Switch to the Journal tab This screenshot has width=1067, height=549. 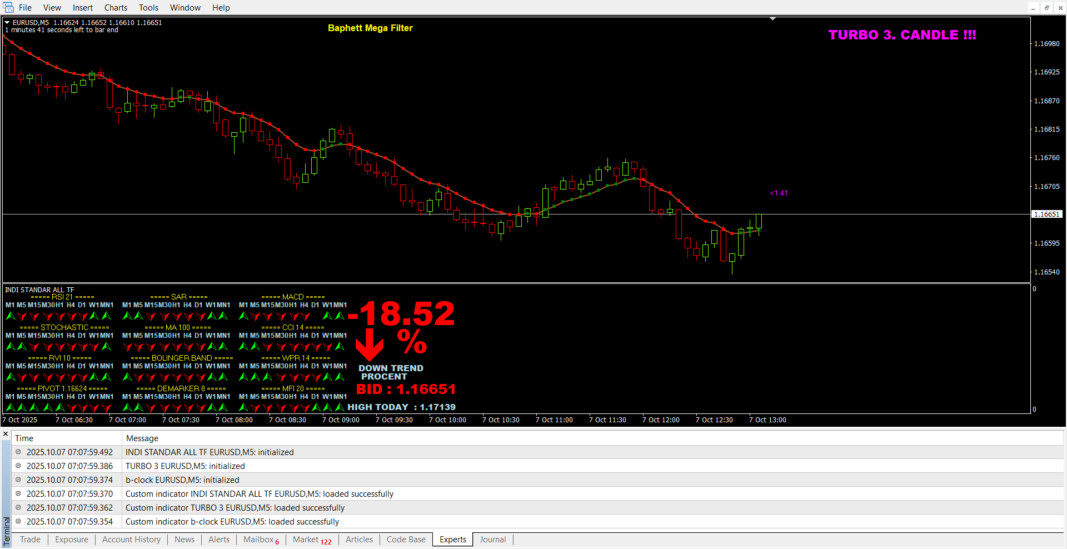pos(492,540)
